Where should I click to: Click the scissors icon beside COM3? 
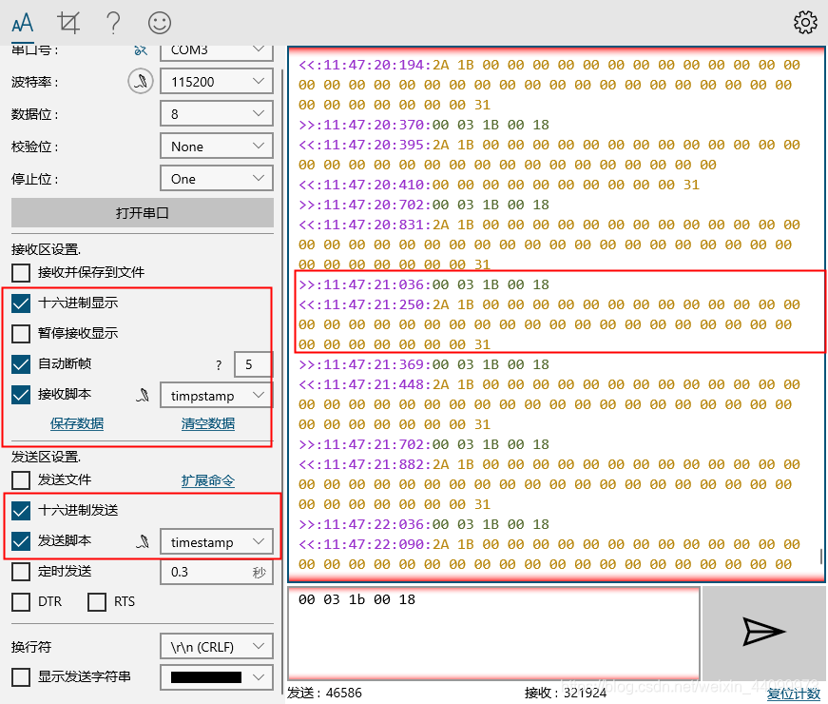pos(141,50)
